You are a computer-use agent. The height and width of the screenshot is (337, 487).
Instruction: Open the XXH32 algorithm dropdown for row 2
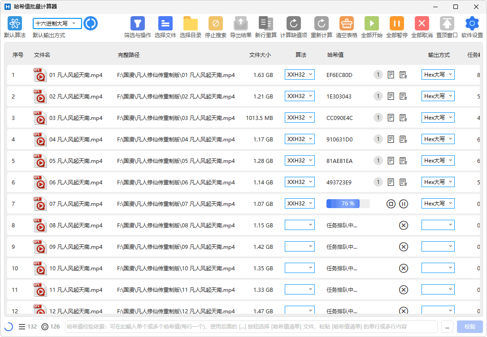coord(299,96)
